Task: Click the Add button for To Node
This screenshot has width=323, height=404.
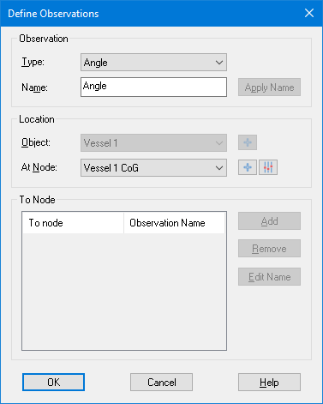Action: click(269, 221)
